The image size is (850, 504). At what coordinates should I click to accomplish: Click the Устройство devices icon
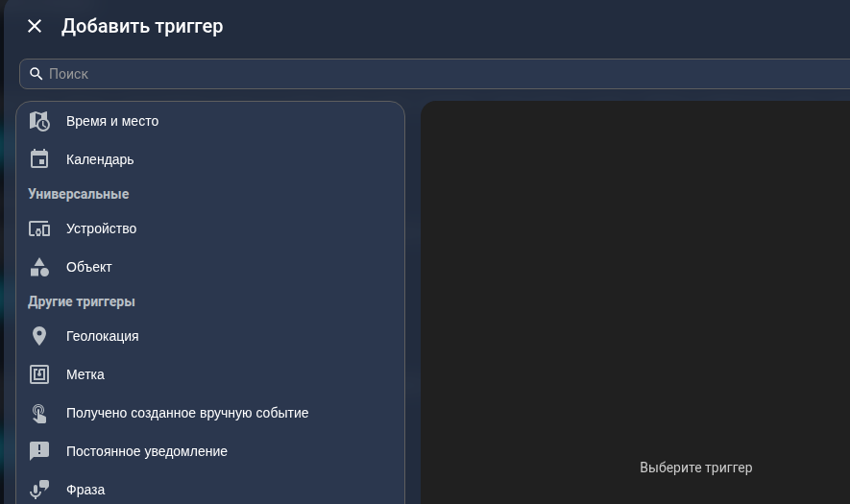coord(39,228)
